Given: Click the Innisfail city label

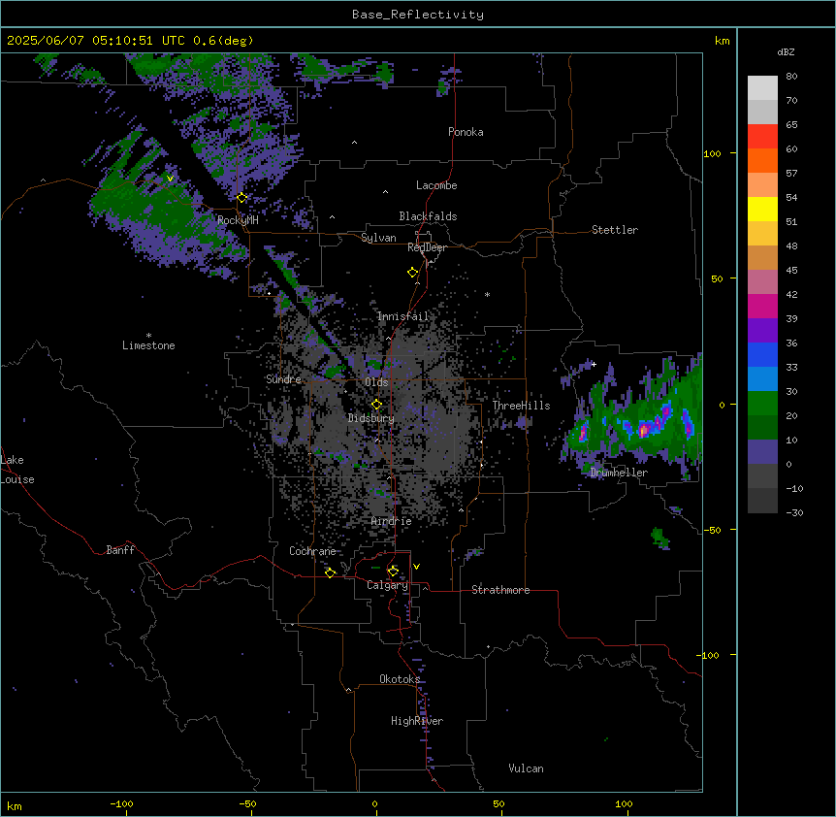Looking at the screenshot, I should coord(403,316).
